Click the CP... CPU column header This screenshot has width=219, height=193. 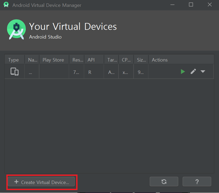point(126,60)
